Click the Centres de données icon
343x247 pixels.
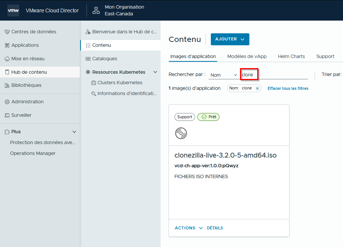pos(7,32)
